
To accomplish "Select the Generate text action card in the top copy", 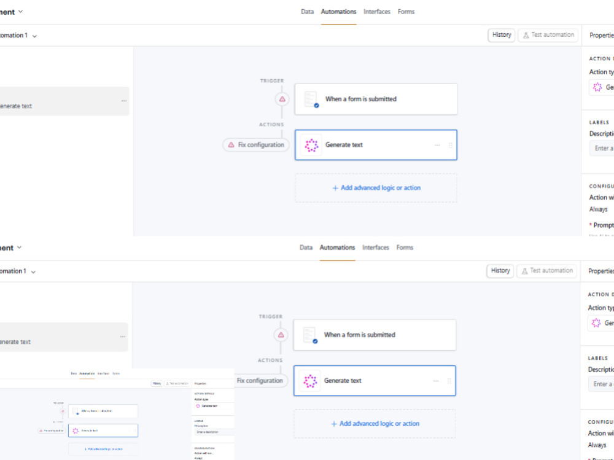I will 376,145.
